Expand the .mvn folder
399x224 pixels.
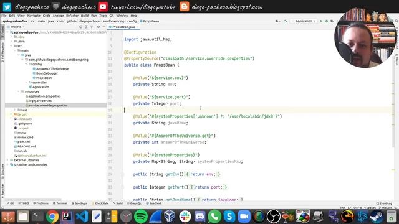[x=11, y=42]
